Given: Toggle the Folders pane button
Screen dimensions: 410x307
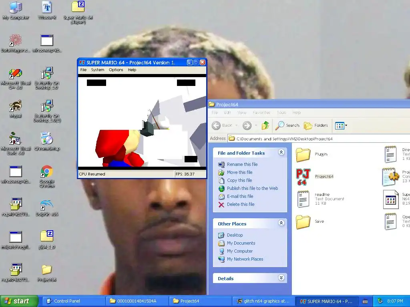Looking at the screenshot, I should tap(316, 126).
